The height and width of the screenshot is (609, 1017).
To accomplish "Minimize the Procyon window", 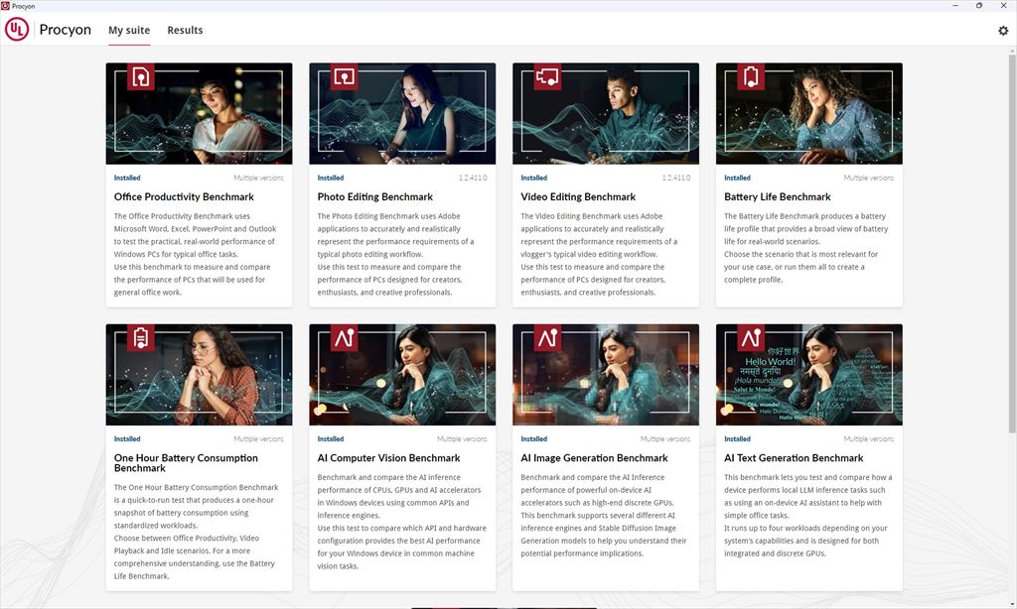I will tap(955, 5).
